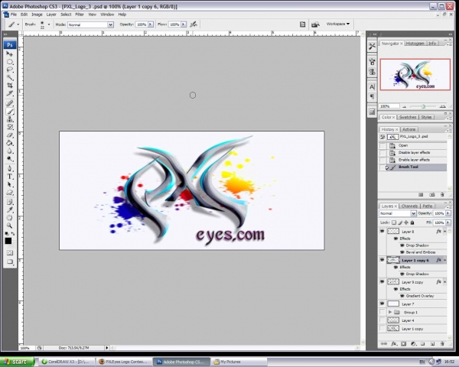459x367 pixels.
Task: Click PXLEyes Logo Contest taskbar button
Action: click(x=124, y=362)
